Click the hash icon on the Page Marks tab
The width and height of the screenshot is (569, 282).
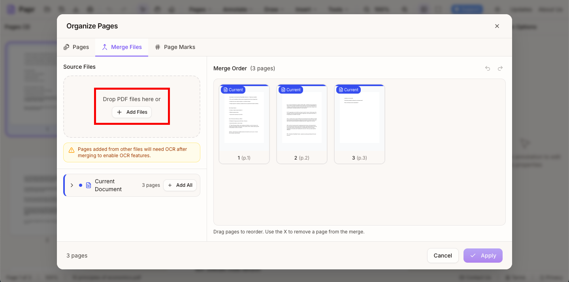158,47
